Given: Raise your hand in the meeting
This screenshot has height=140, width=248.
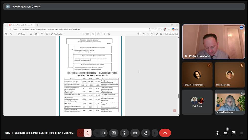Looking at the screenshot, I should pyautogui.click(x=146, y=133).
